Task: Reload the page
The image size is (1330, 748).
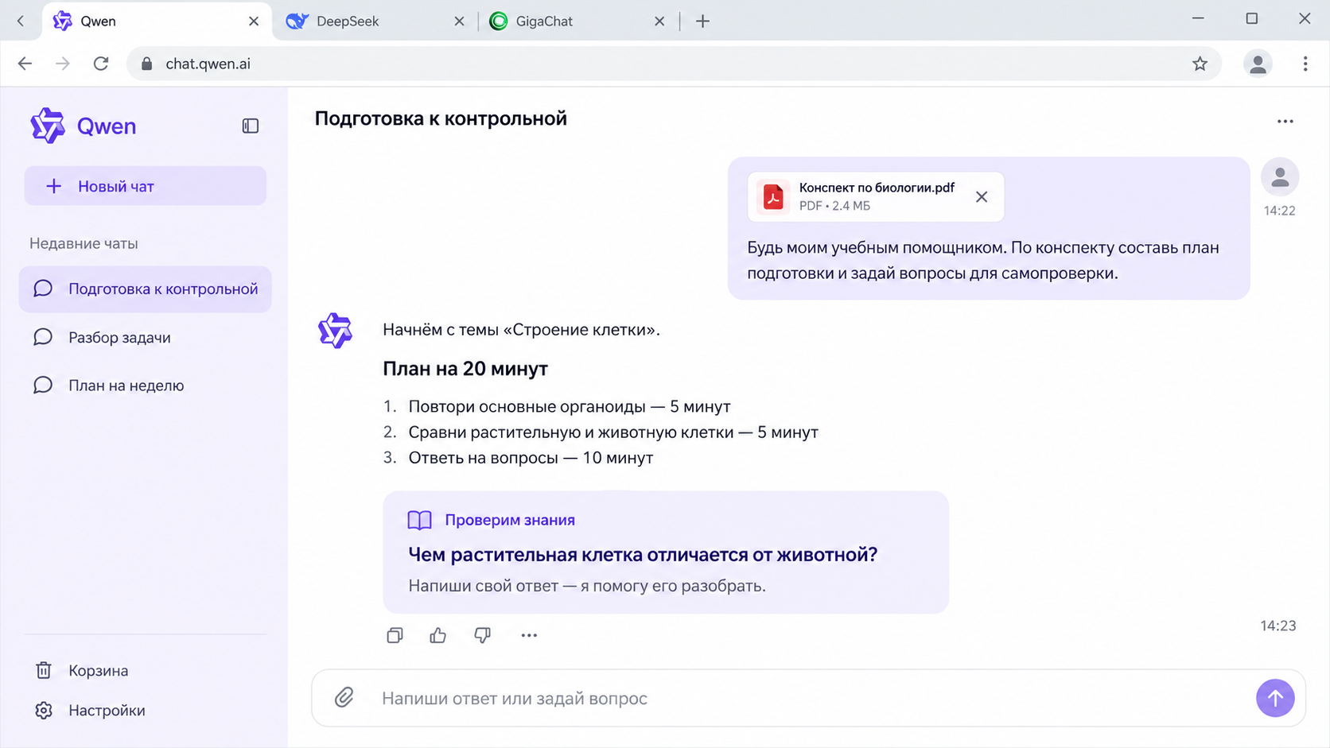Action: pyautogui.click(x=101, y=64)
